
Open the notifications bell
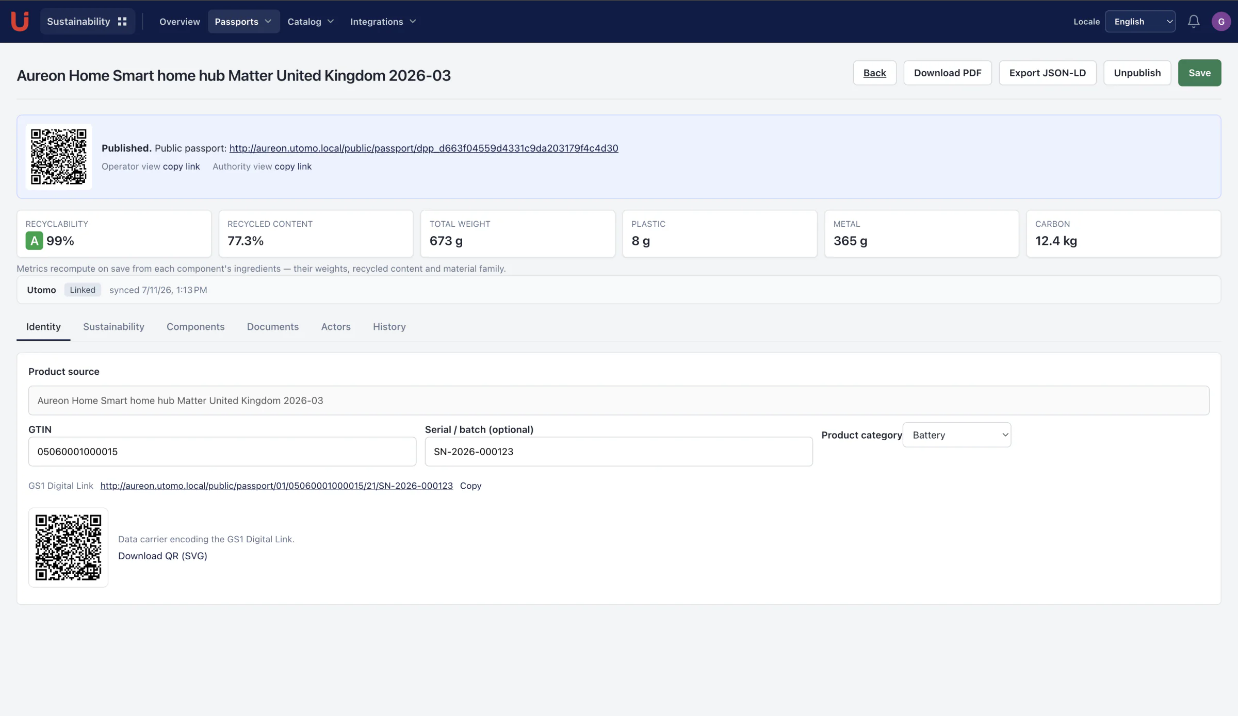coord(1194,21)
